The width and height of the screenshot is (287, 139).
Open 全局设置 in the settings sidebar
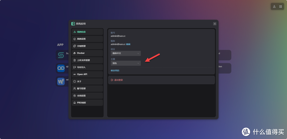pos(87,96)
